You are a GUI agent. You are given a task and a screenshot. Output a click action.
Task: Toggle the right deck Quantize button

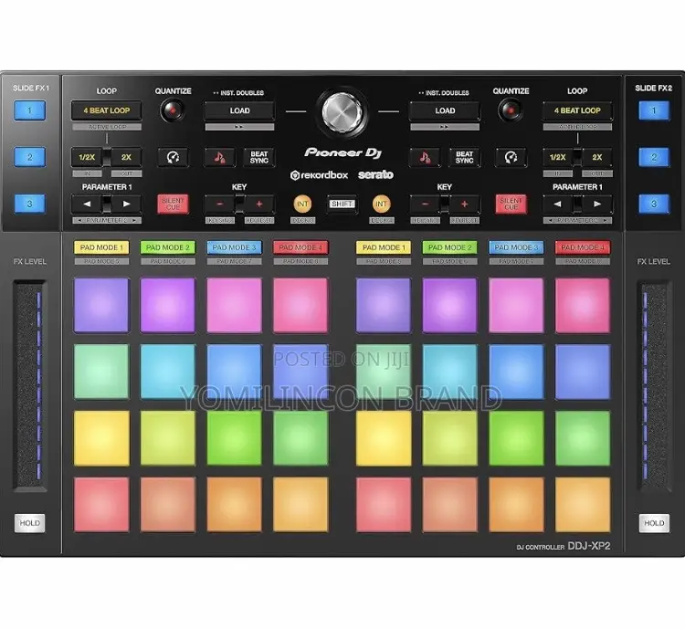point(511,110)
